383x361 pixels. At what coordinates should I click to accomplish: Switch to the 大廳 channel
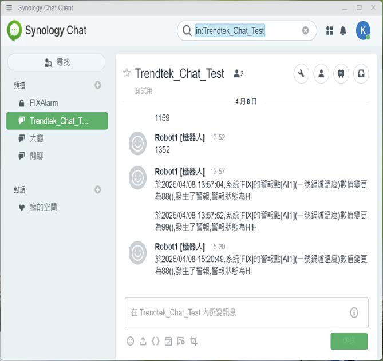37,138
